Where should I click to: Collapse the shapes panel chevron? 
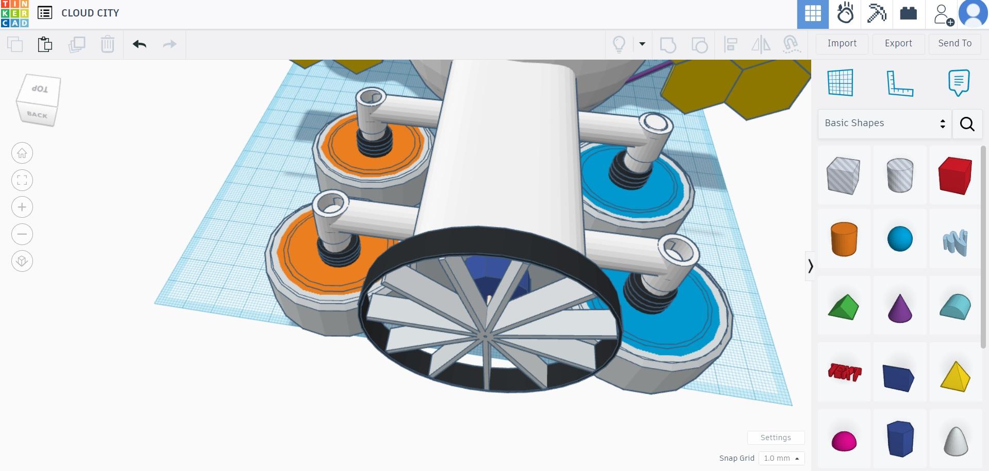[x=810, y=266]
